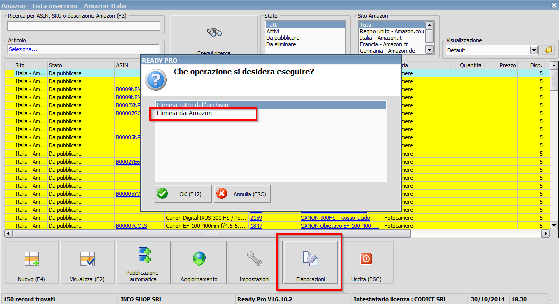Select 'Attivi' in Stato list
The height and width of the screenshot is (304, 559).
click(305, 31)
